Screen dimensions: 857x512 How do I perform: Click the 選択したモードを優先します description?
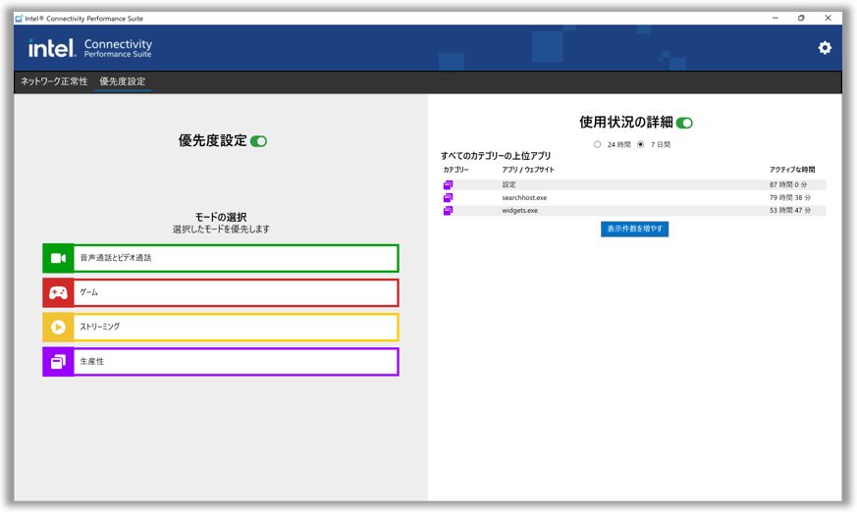tap(221, 230)
